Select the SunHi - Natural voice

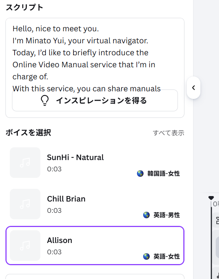95,163
